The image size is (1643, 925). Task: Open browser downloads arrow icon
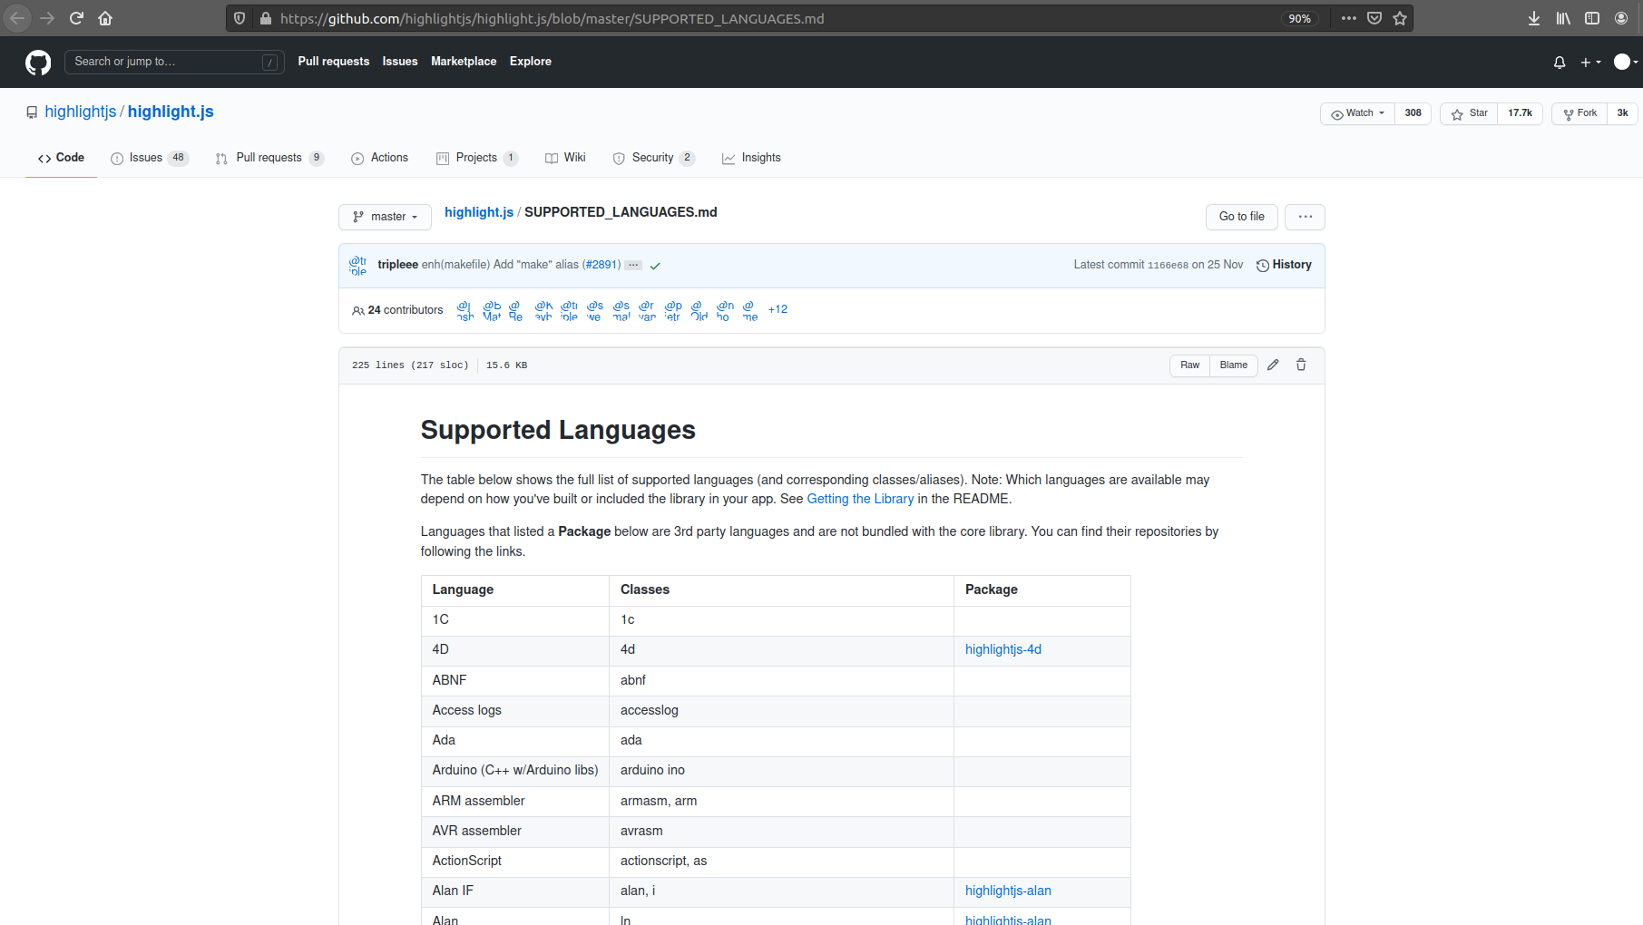pyautogui.click(x=1534, y=18)
